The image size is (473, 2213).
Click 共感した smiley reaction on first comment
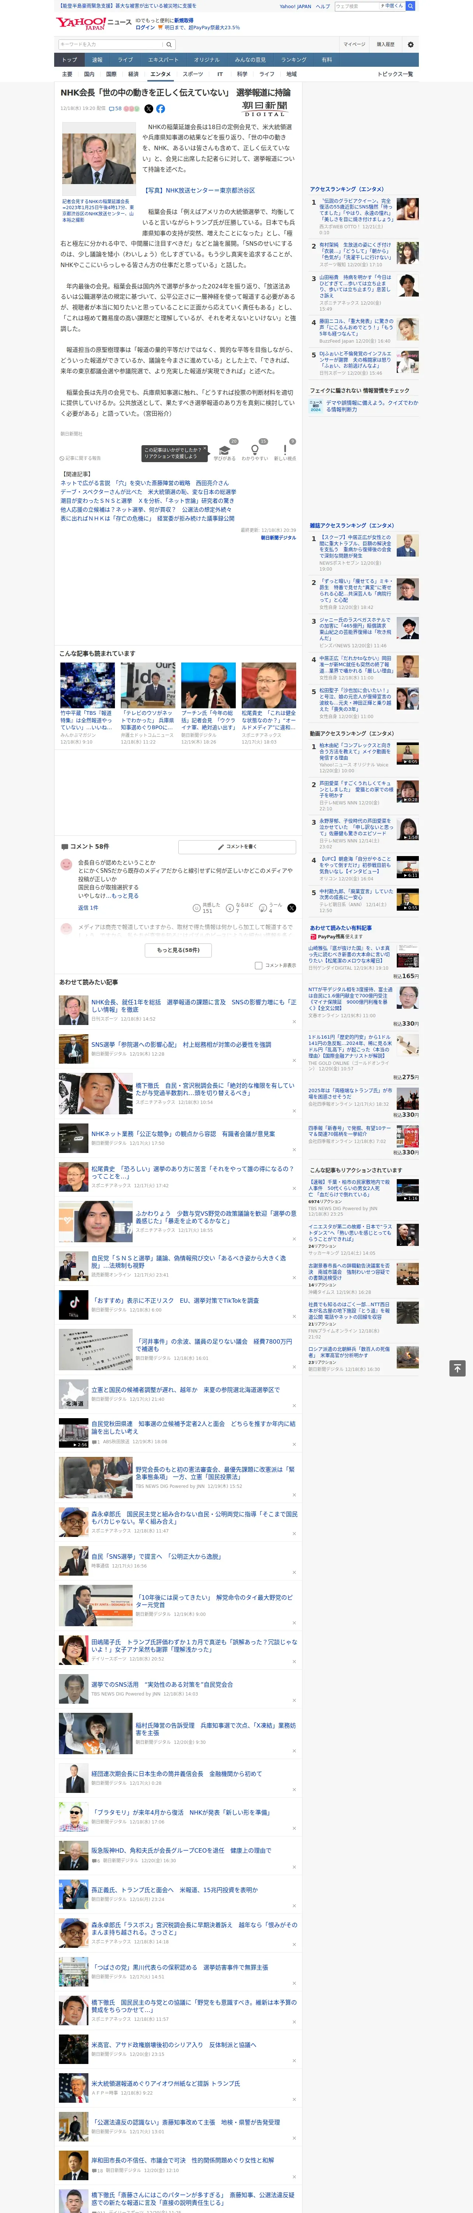207,907
